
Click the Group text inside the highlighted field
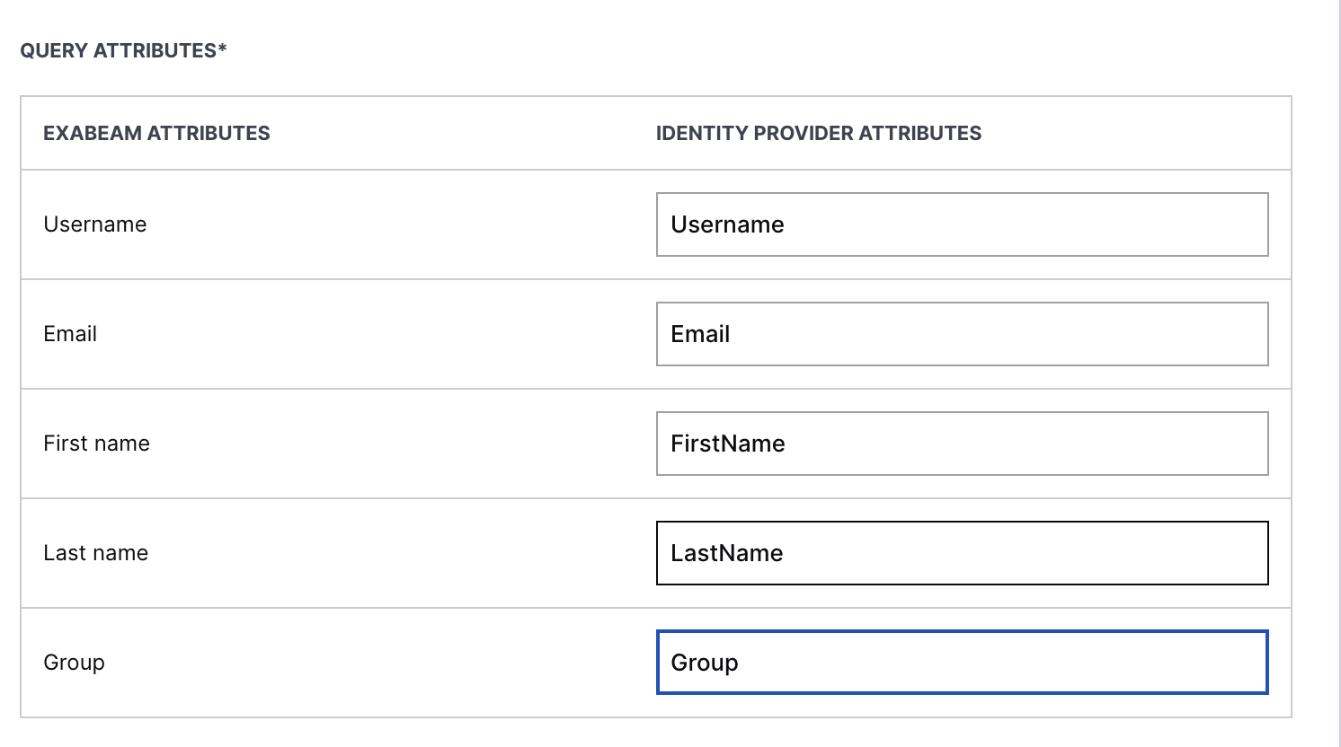[x=705, y=663]
